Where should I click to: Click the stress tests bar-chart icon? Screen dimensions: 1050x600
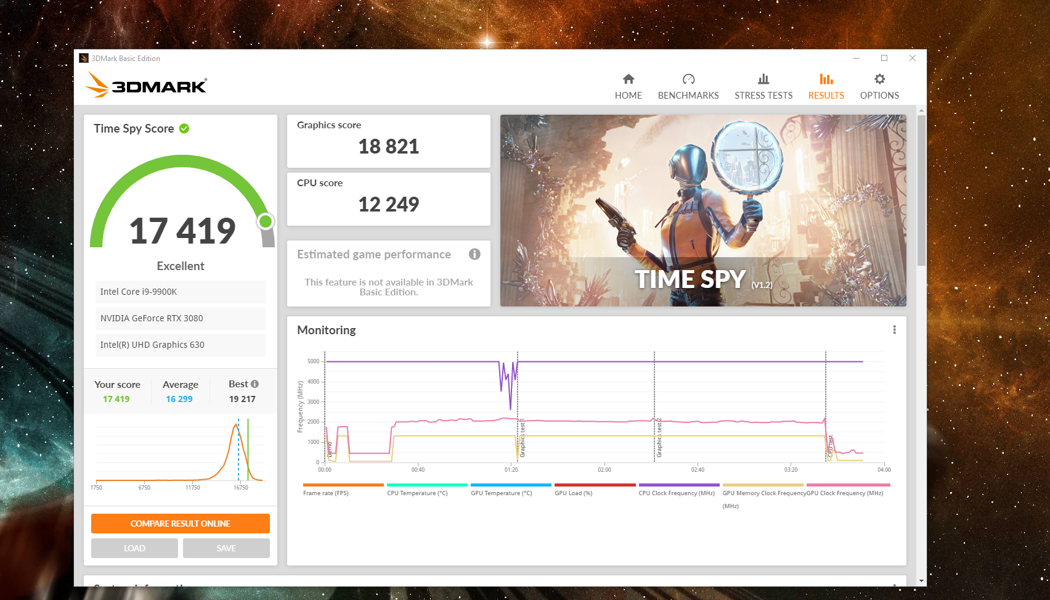coord(763,79)
